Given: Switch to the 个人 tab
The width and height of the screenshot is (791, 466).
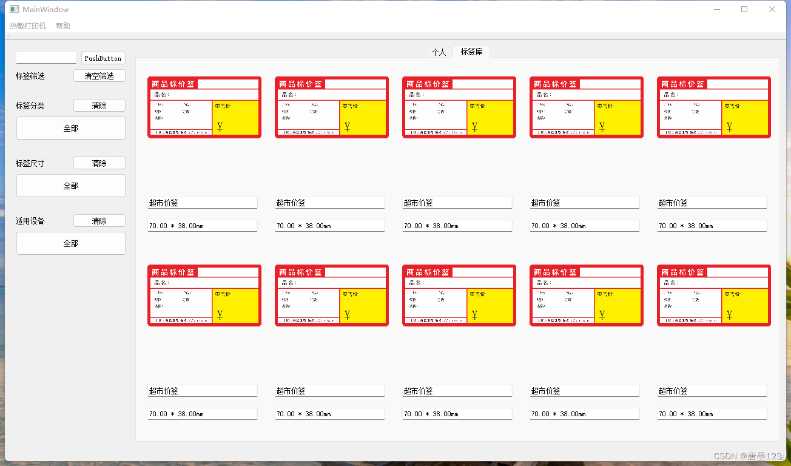Looking at the screenshot, I should pos(439,52).
